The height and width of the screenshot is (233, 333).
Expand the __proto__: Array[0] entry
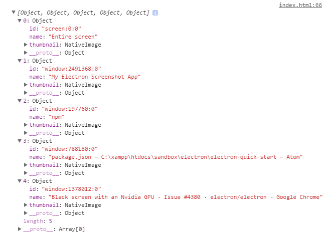click(x=20, y=229)
